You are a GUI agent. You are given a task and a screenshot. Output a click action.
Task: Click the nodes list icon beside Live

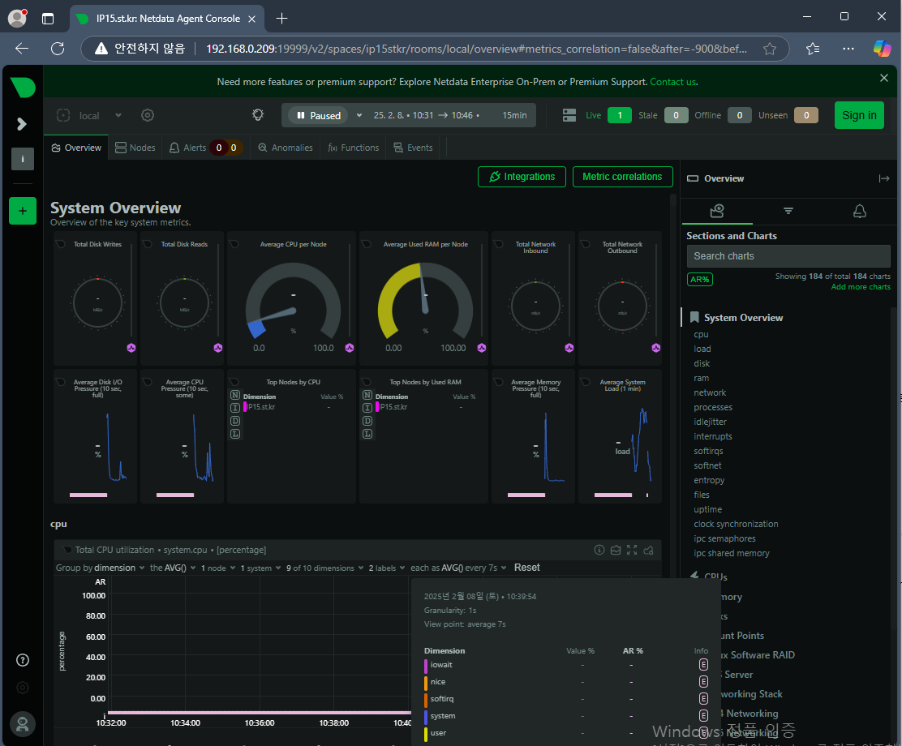pos(569,115)
